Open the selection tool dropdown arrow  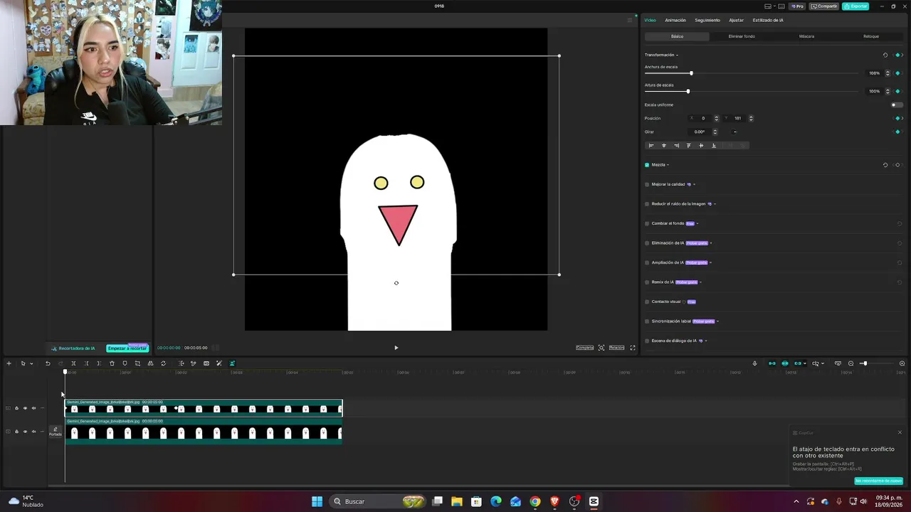(x=31, y=363)
